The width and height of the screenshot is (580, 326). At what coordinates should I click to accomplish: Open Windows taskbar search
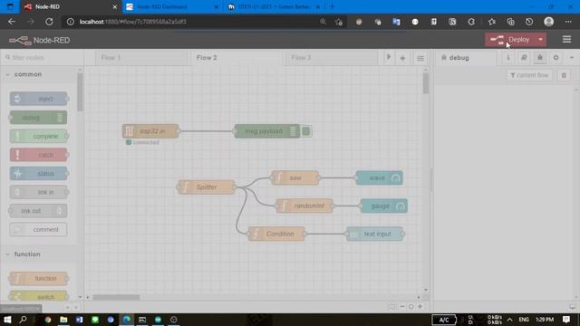click(x=23, y=320)
